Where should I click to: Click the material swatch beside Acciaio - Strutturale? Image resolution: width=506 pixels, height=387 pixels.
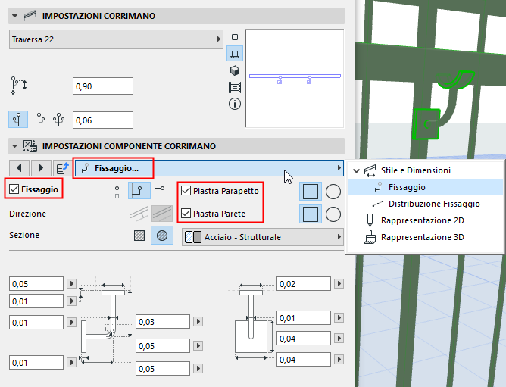click(x=193, y=237)
